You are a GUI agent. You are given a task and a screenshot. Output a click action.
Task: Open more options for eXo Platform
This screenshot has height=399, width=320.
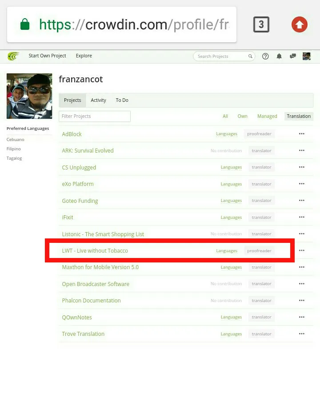pyautogui.click(x=302, y=184)
